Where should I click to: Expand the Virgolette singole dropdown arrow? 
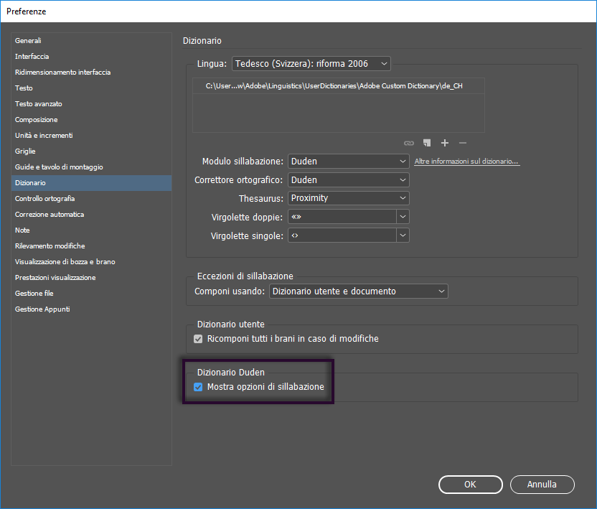coord(403,235)
